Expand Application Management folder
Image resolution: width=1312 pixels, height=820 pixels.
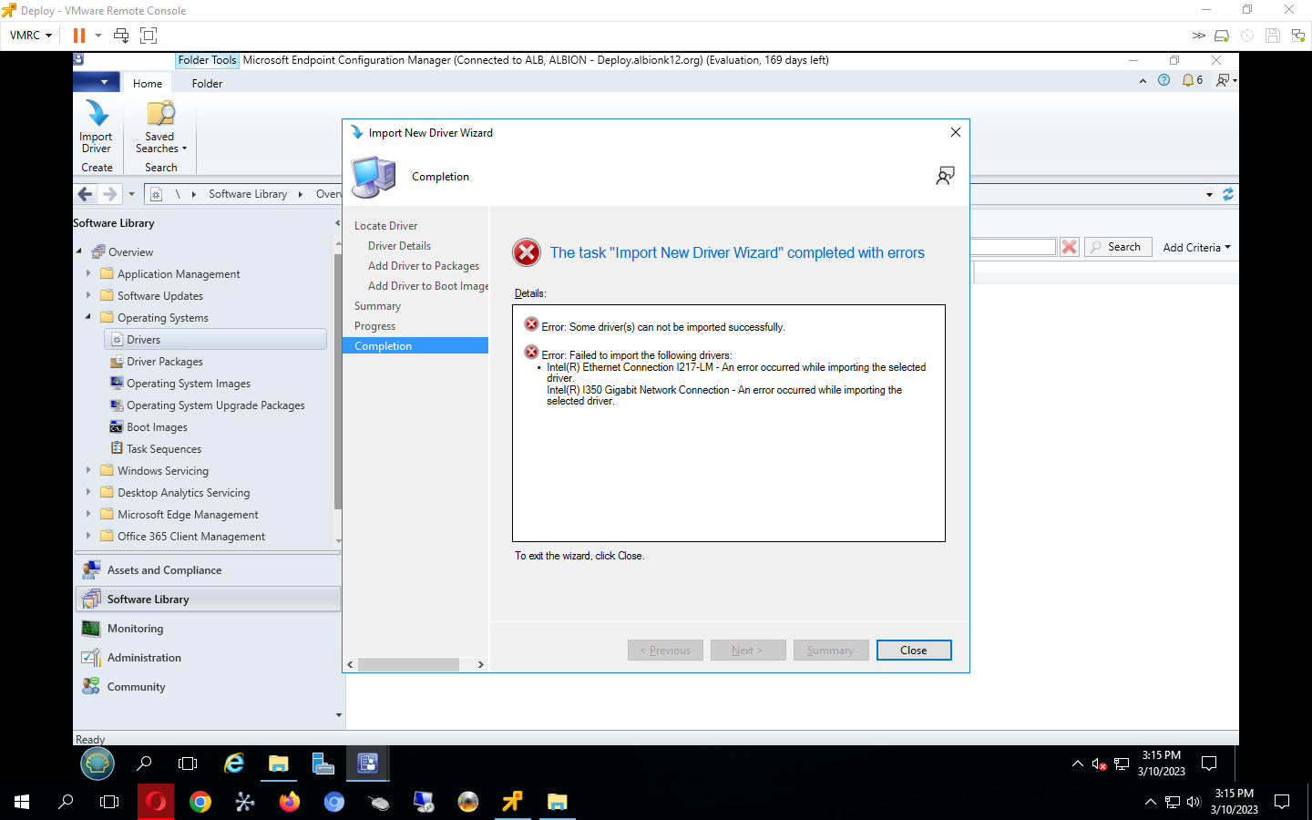pyautogui.click(x=88, y=273)
